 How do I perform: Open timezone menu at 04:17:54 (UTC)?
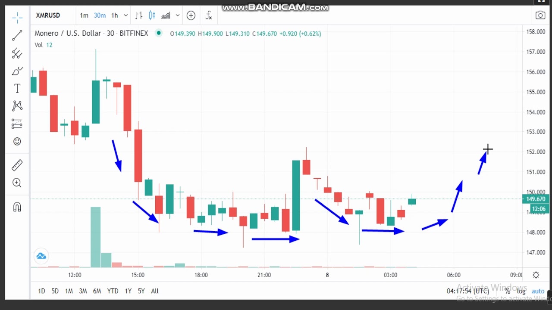(x=468, y=291)
